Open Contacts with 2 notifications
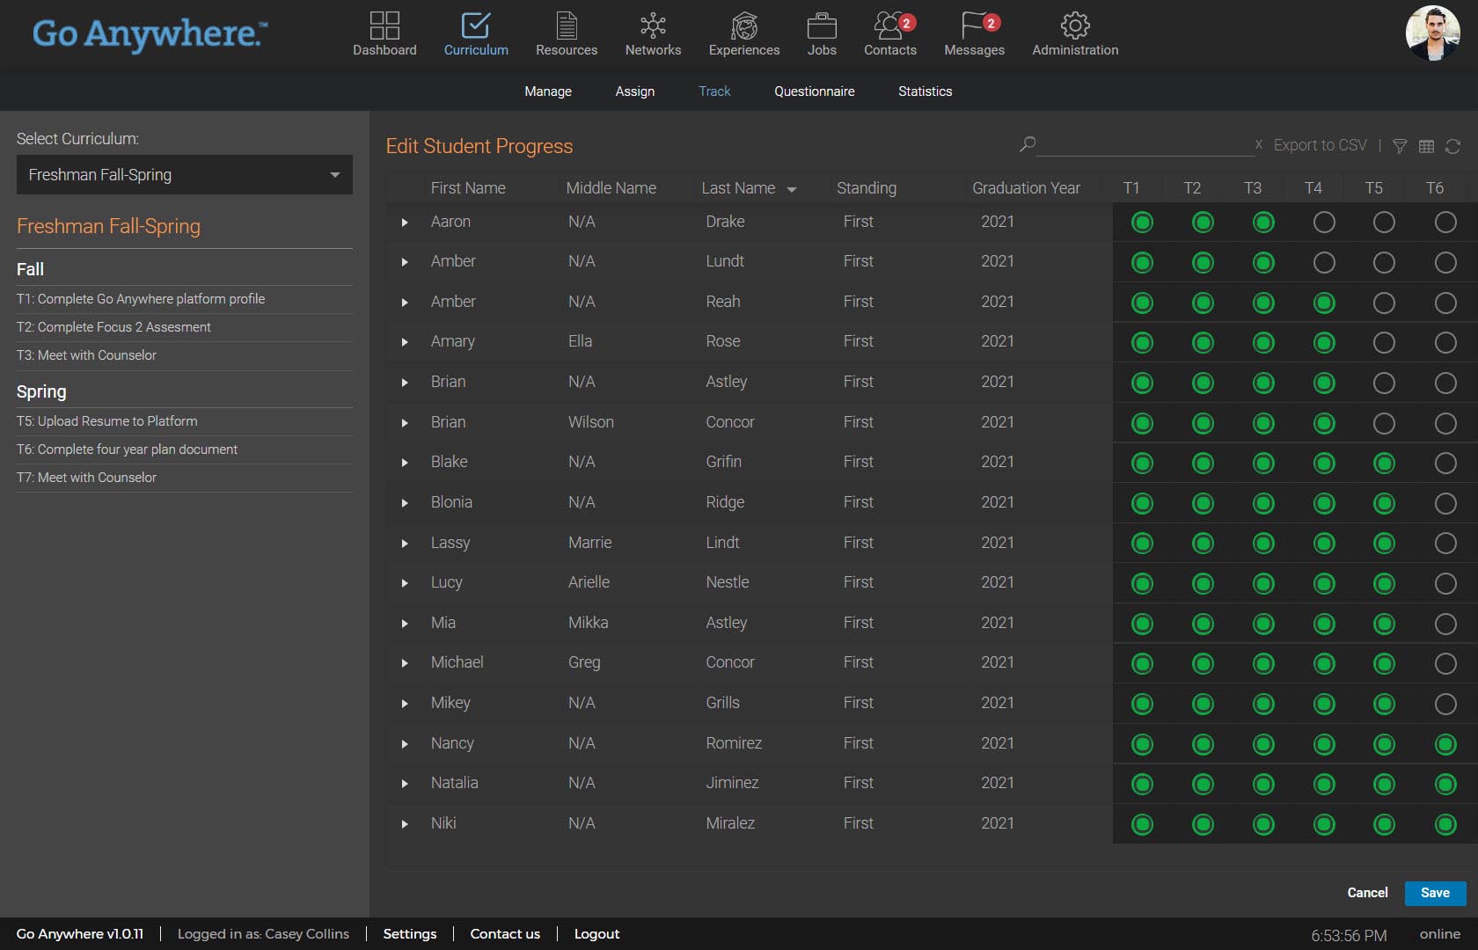The height and width of the screenshot is (950, 1478). coord(889,26)
